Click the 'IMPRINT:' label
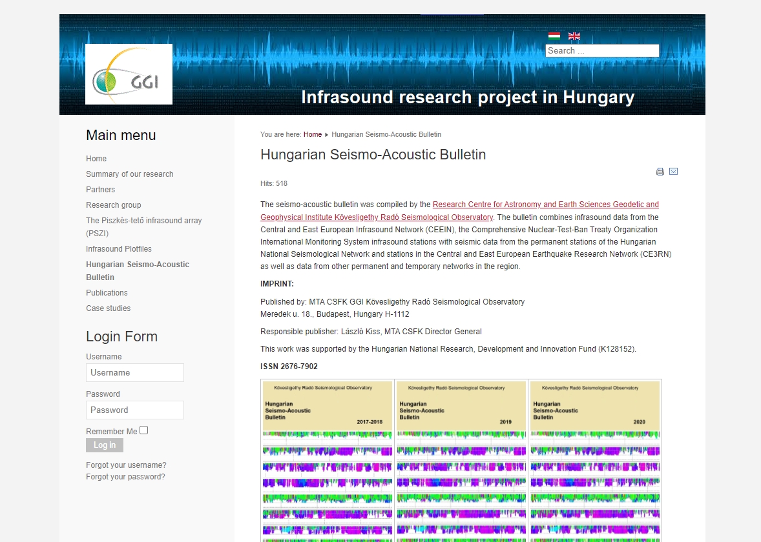761x542 pixels. pyautogui.click(x=277, y=284)
